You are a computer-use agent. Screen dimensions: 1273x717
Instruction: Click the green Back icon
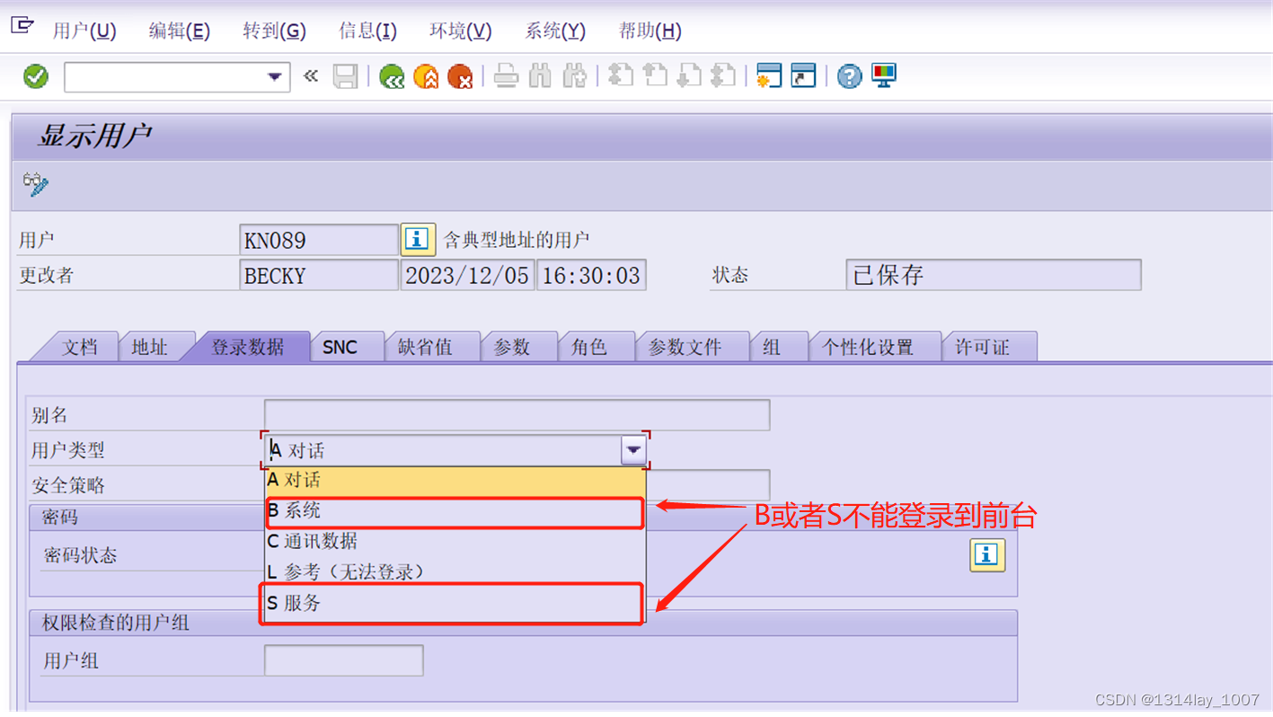pyautogui.click(x=392, y=77)
